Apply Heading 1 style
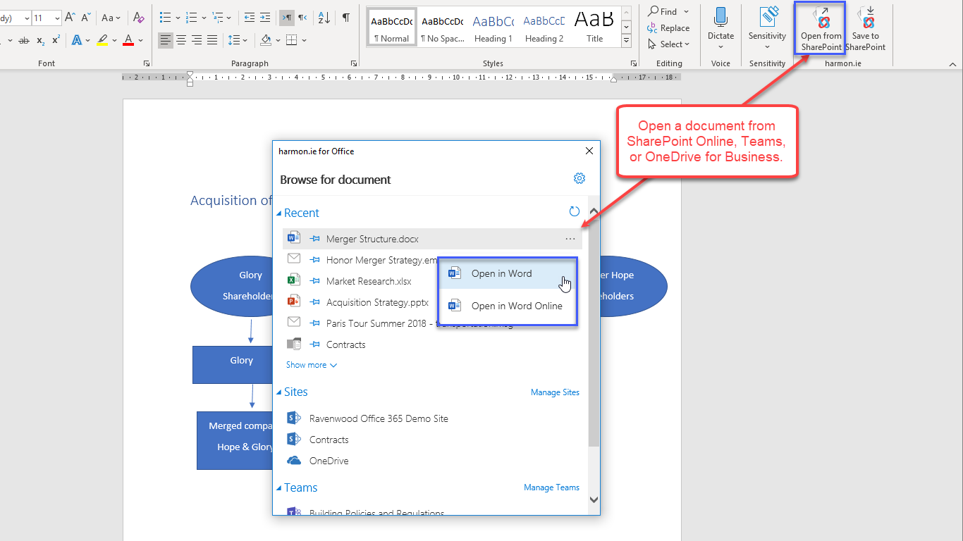963x541 pixels. coord(493,27)
